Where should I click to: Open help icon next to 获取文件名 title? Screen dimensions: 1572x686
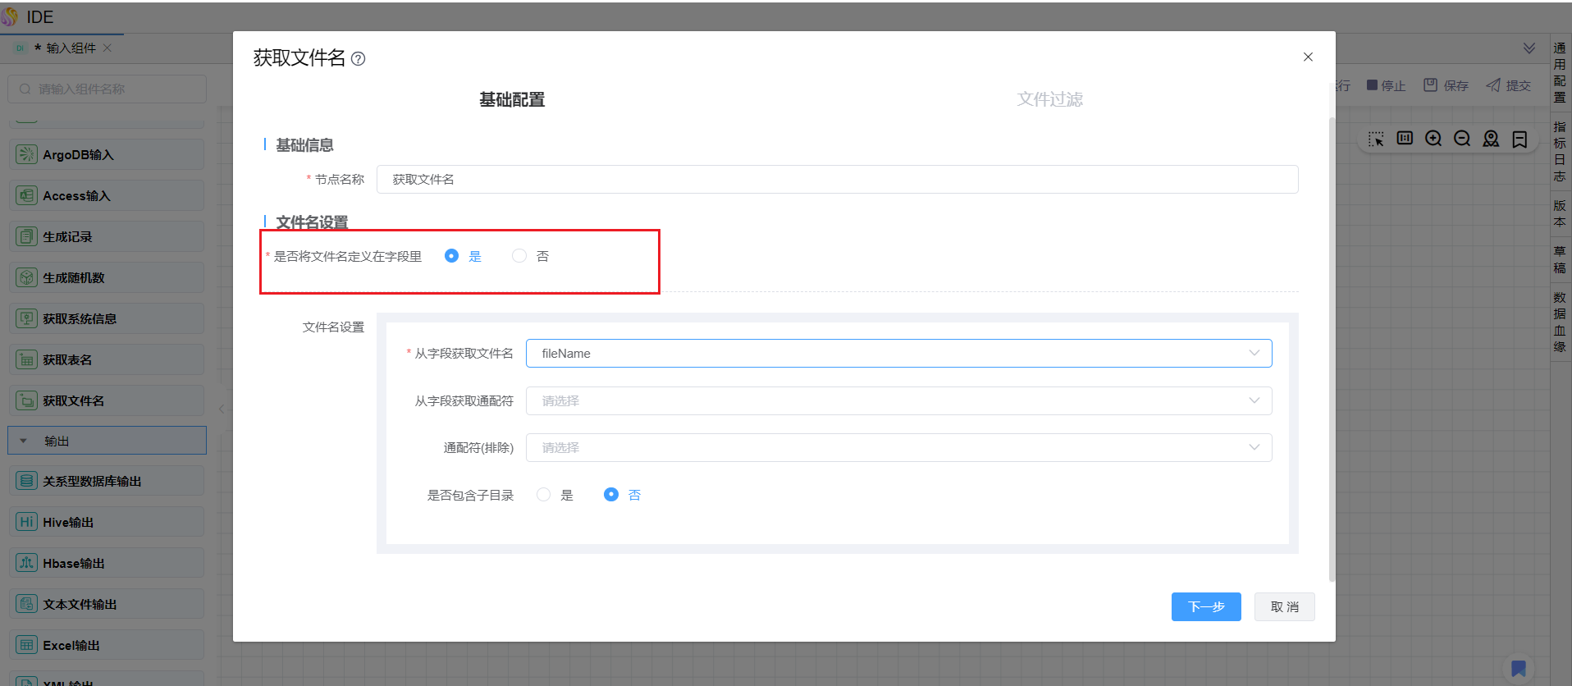(359, 59)
